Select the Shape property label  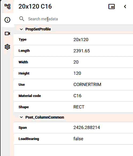click(x=24, y=107)
